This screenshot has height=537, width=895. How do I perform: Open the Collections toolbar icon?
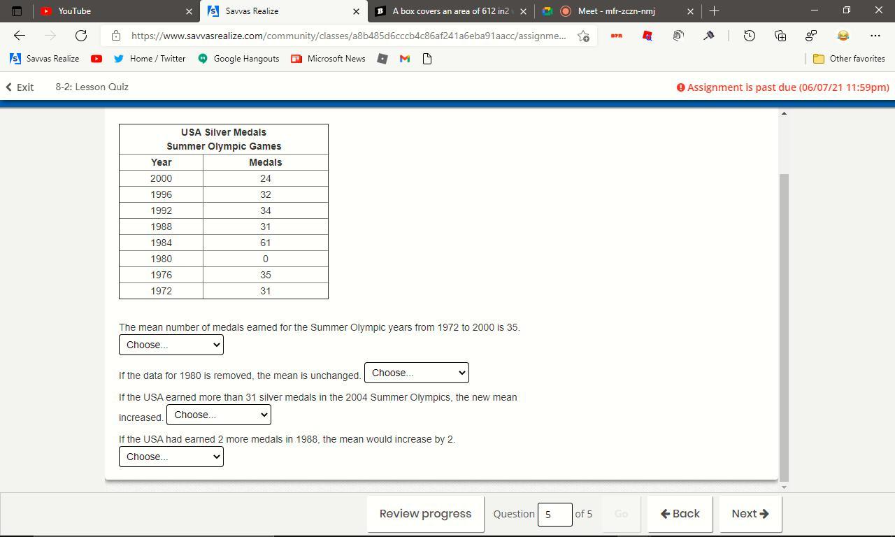pyautogui.click(x=780, y=36)
